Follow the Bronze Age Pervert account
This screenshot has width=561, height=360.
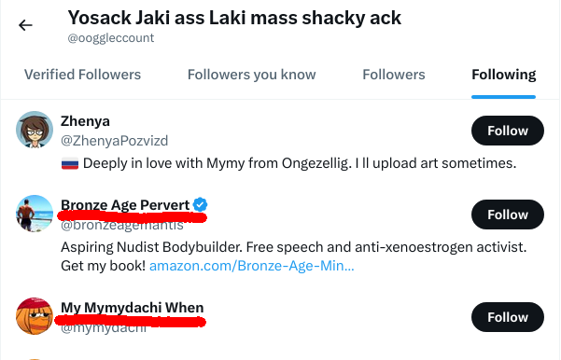(508, 215)
